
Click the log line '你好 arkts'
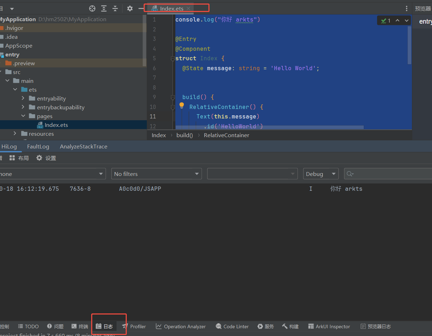346,189
